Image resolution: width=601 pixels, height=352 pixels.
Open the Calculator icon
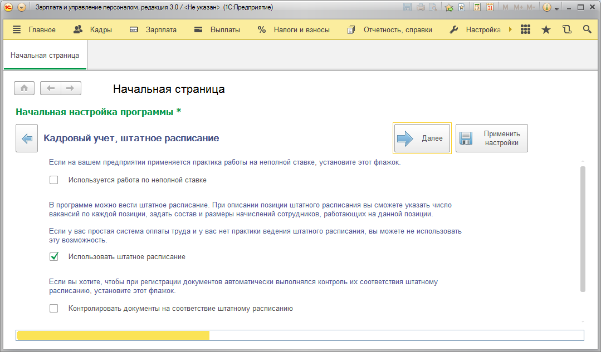click(x=477, y=7)
